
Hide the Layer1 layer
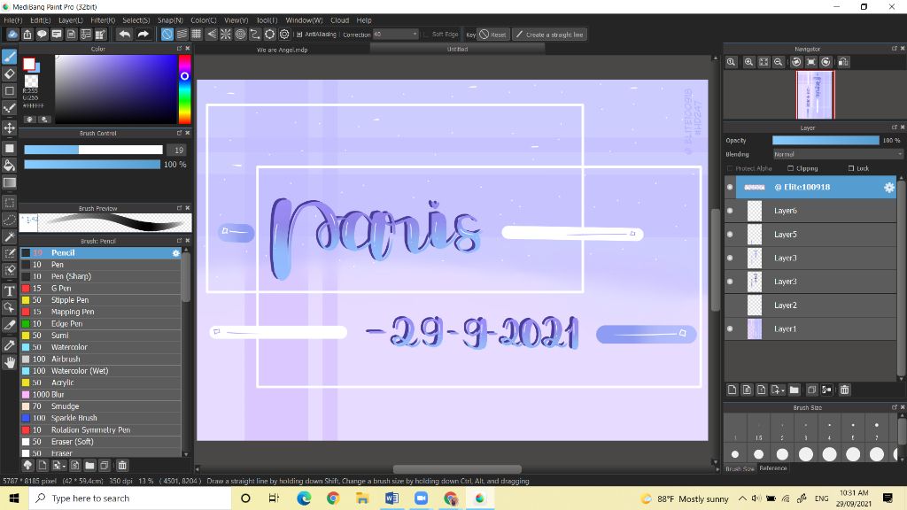730,328
